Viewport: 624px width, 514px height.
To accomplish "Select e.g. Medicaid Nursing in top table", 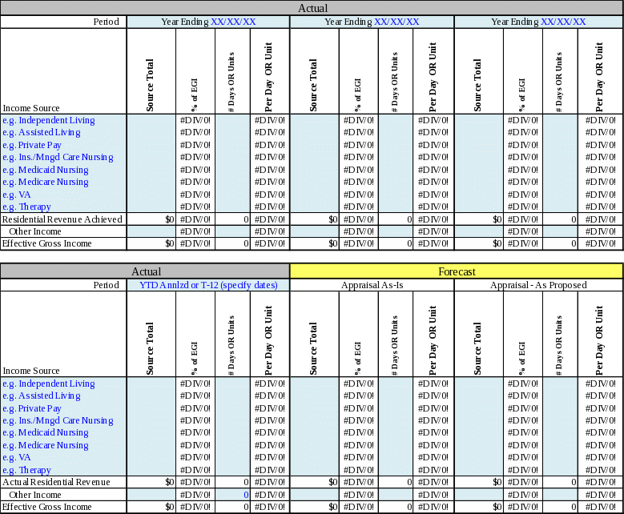I will point(46,170).
